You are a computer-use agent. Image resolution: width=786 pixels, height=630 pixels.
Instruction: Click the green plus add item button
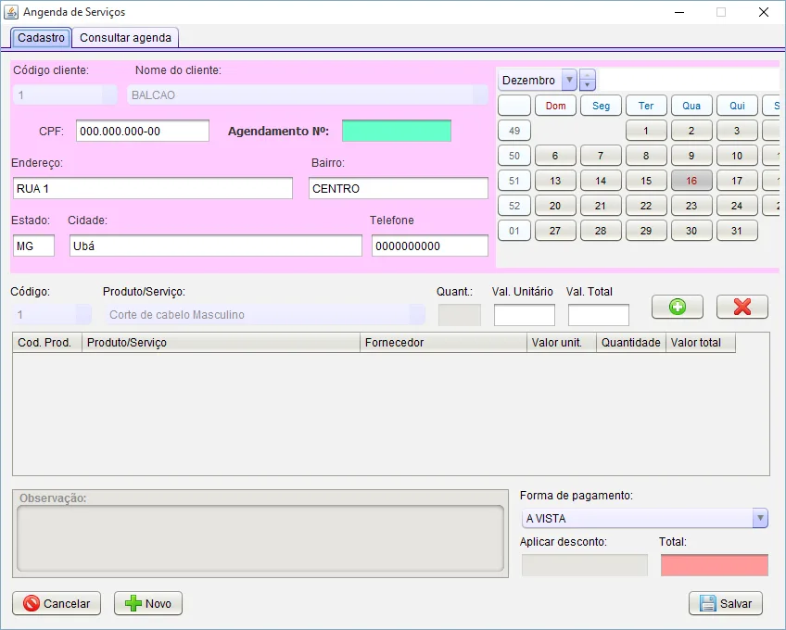pos(678,307)
